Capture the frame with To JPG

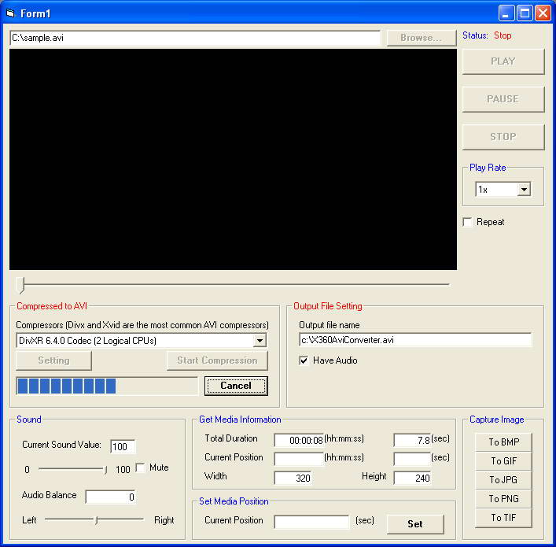pyautogui.click(x=503, y=480)
